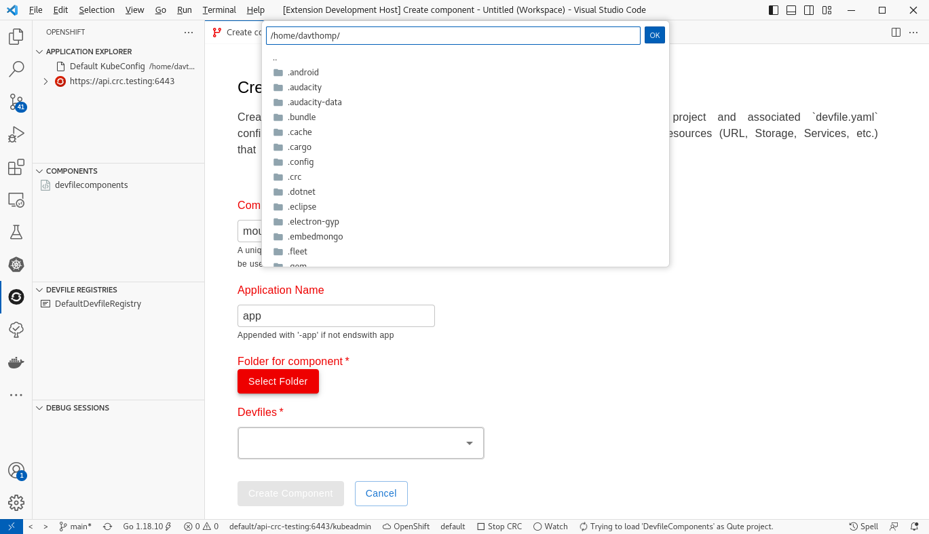
Task: Open the Explorer view in activity bar
Action: pos(16,37)
